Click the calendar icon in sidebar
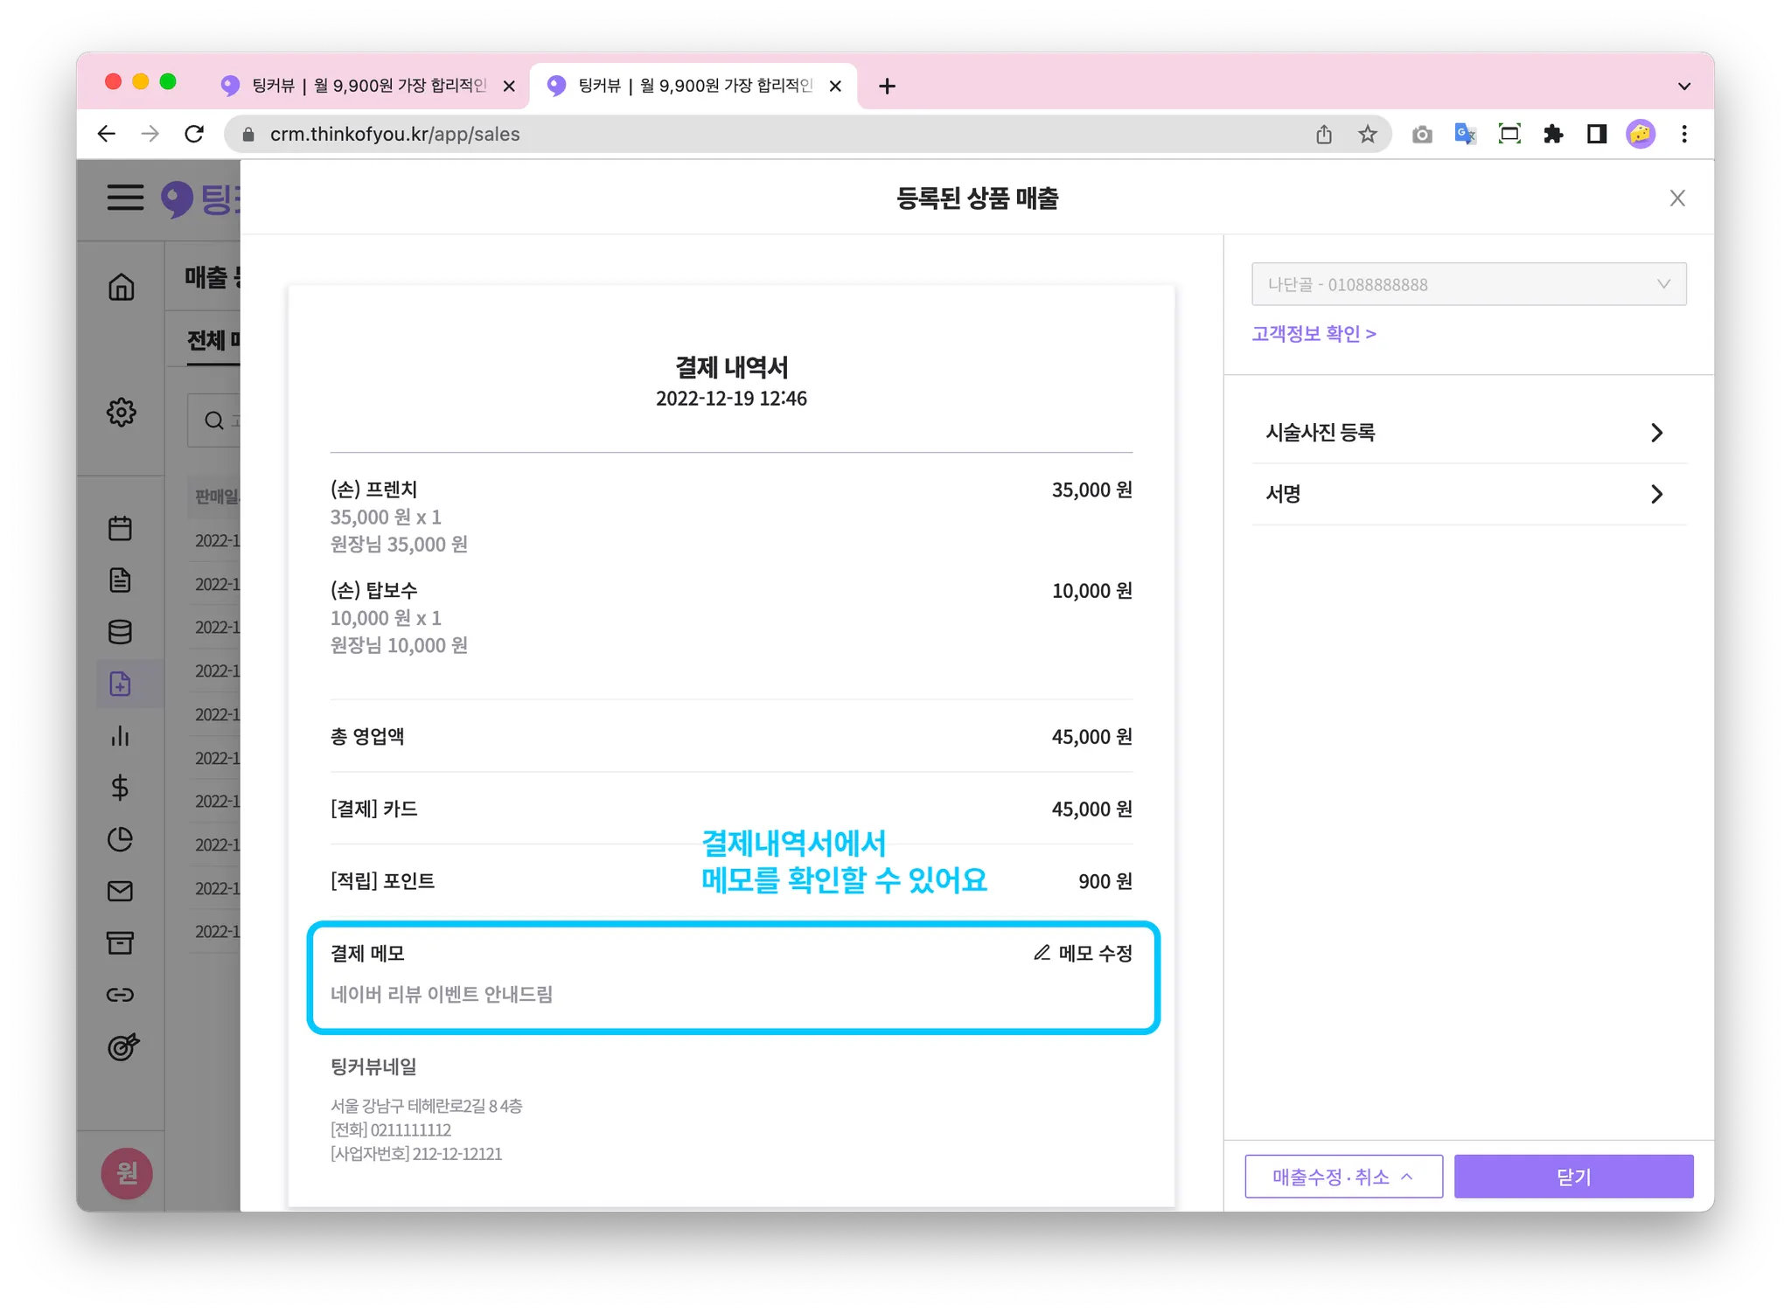The image size is (1791, 1313). pos(121,528)
